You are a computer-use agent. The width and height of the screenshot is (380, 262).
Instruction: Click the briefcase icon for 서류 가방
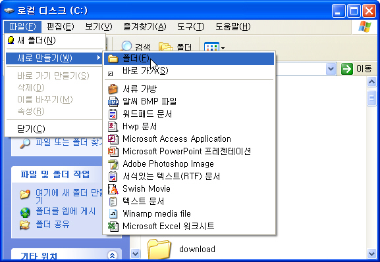pyautogui.click(x=113, y=89)
